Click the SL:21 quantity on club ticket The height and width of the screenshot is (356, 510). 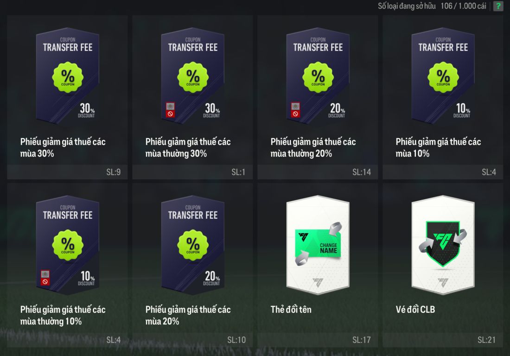486,340
